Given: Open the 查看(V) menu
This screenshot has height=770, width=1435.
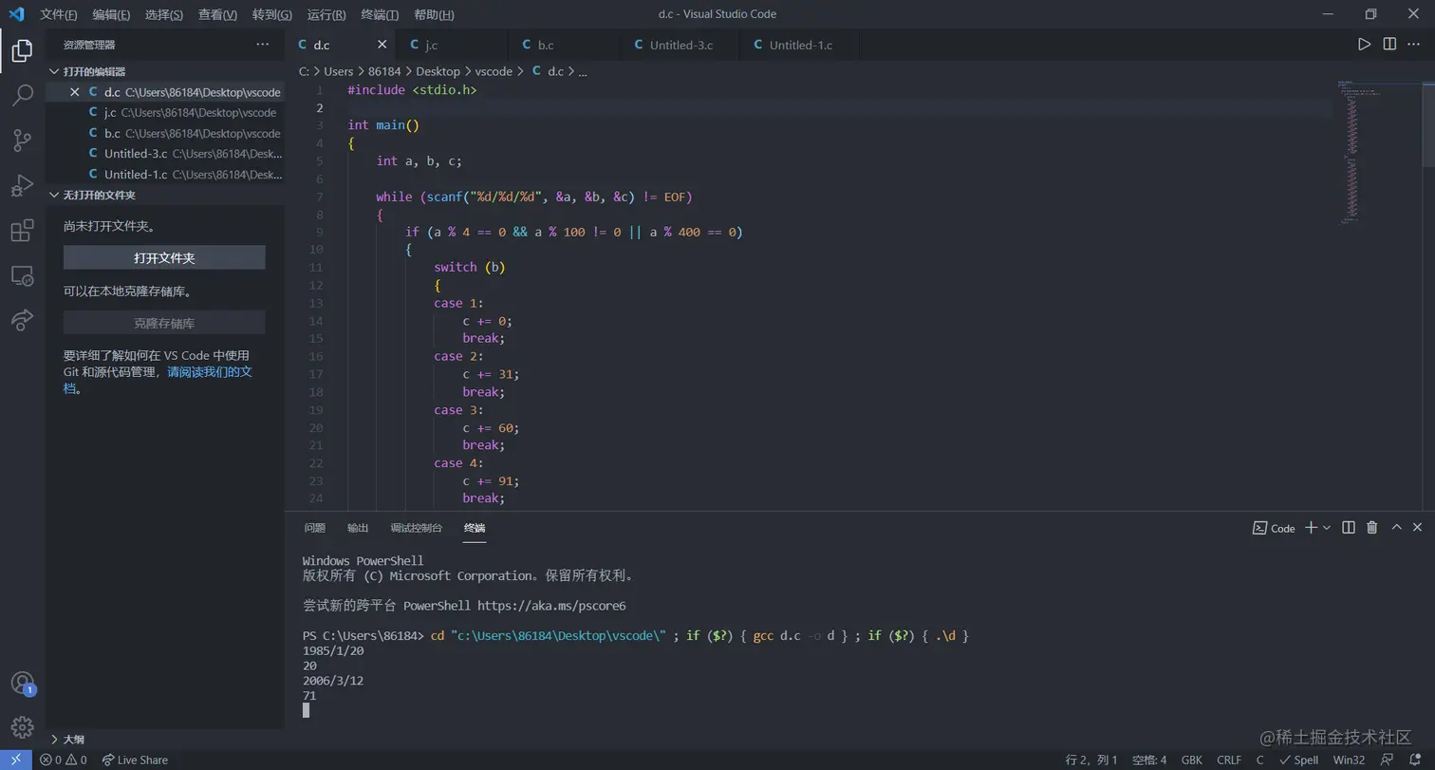Looking at the screenshot, I should 217,15.
